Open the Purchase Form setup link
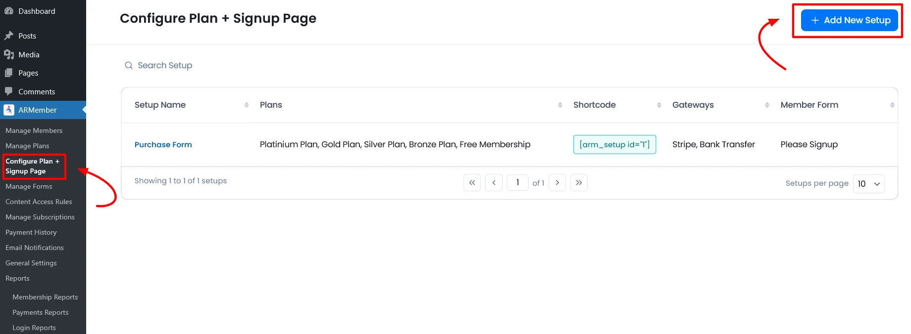 click(163, 144)
